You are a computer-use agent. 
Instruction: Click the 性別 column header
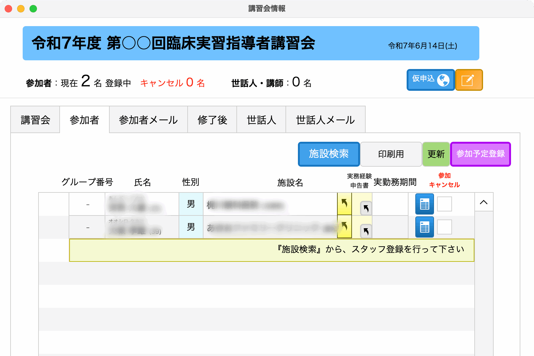point(191,182)
